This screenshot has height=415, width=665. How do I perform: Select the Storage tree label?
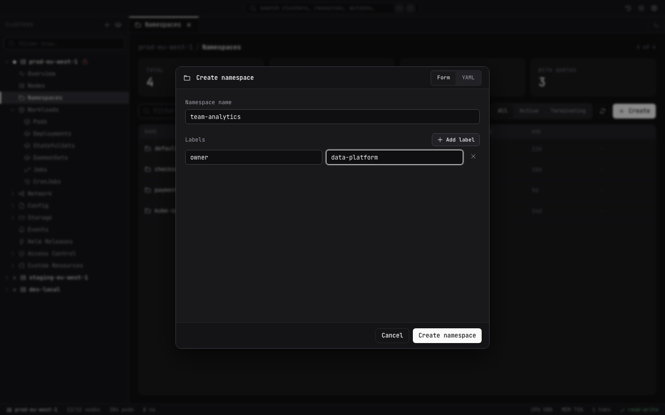point(40,218)
